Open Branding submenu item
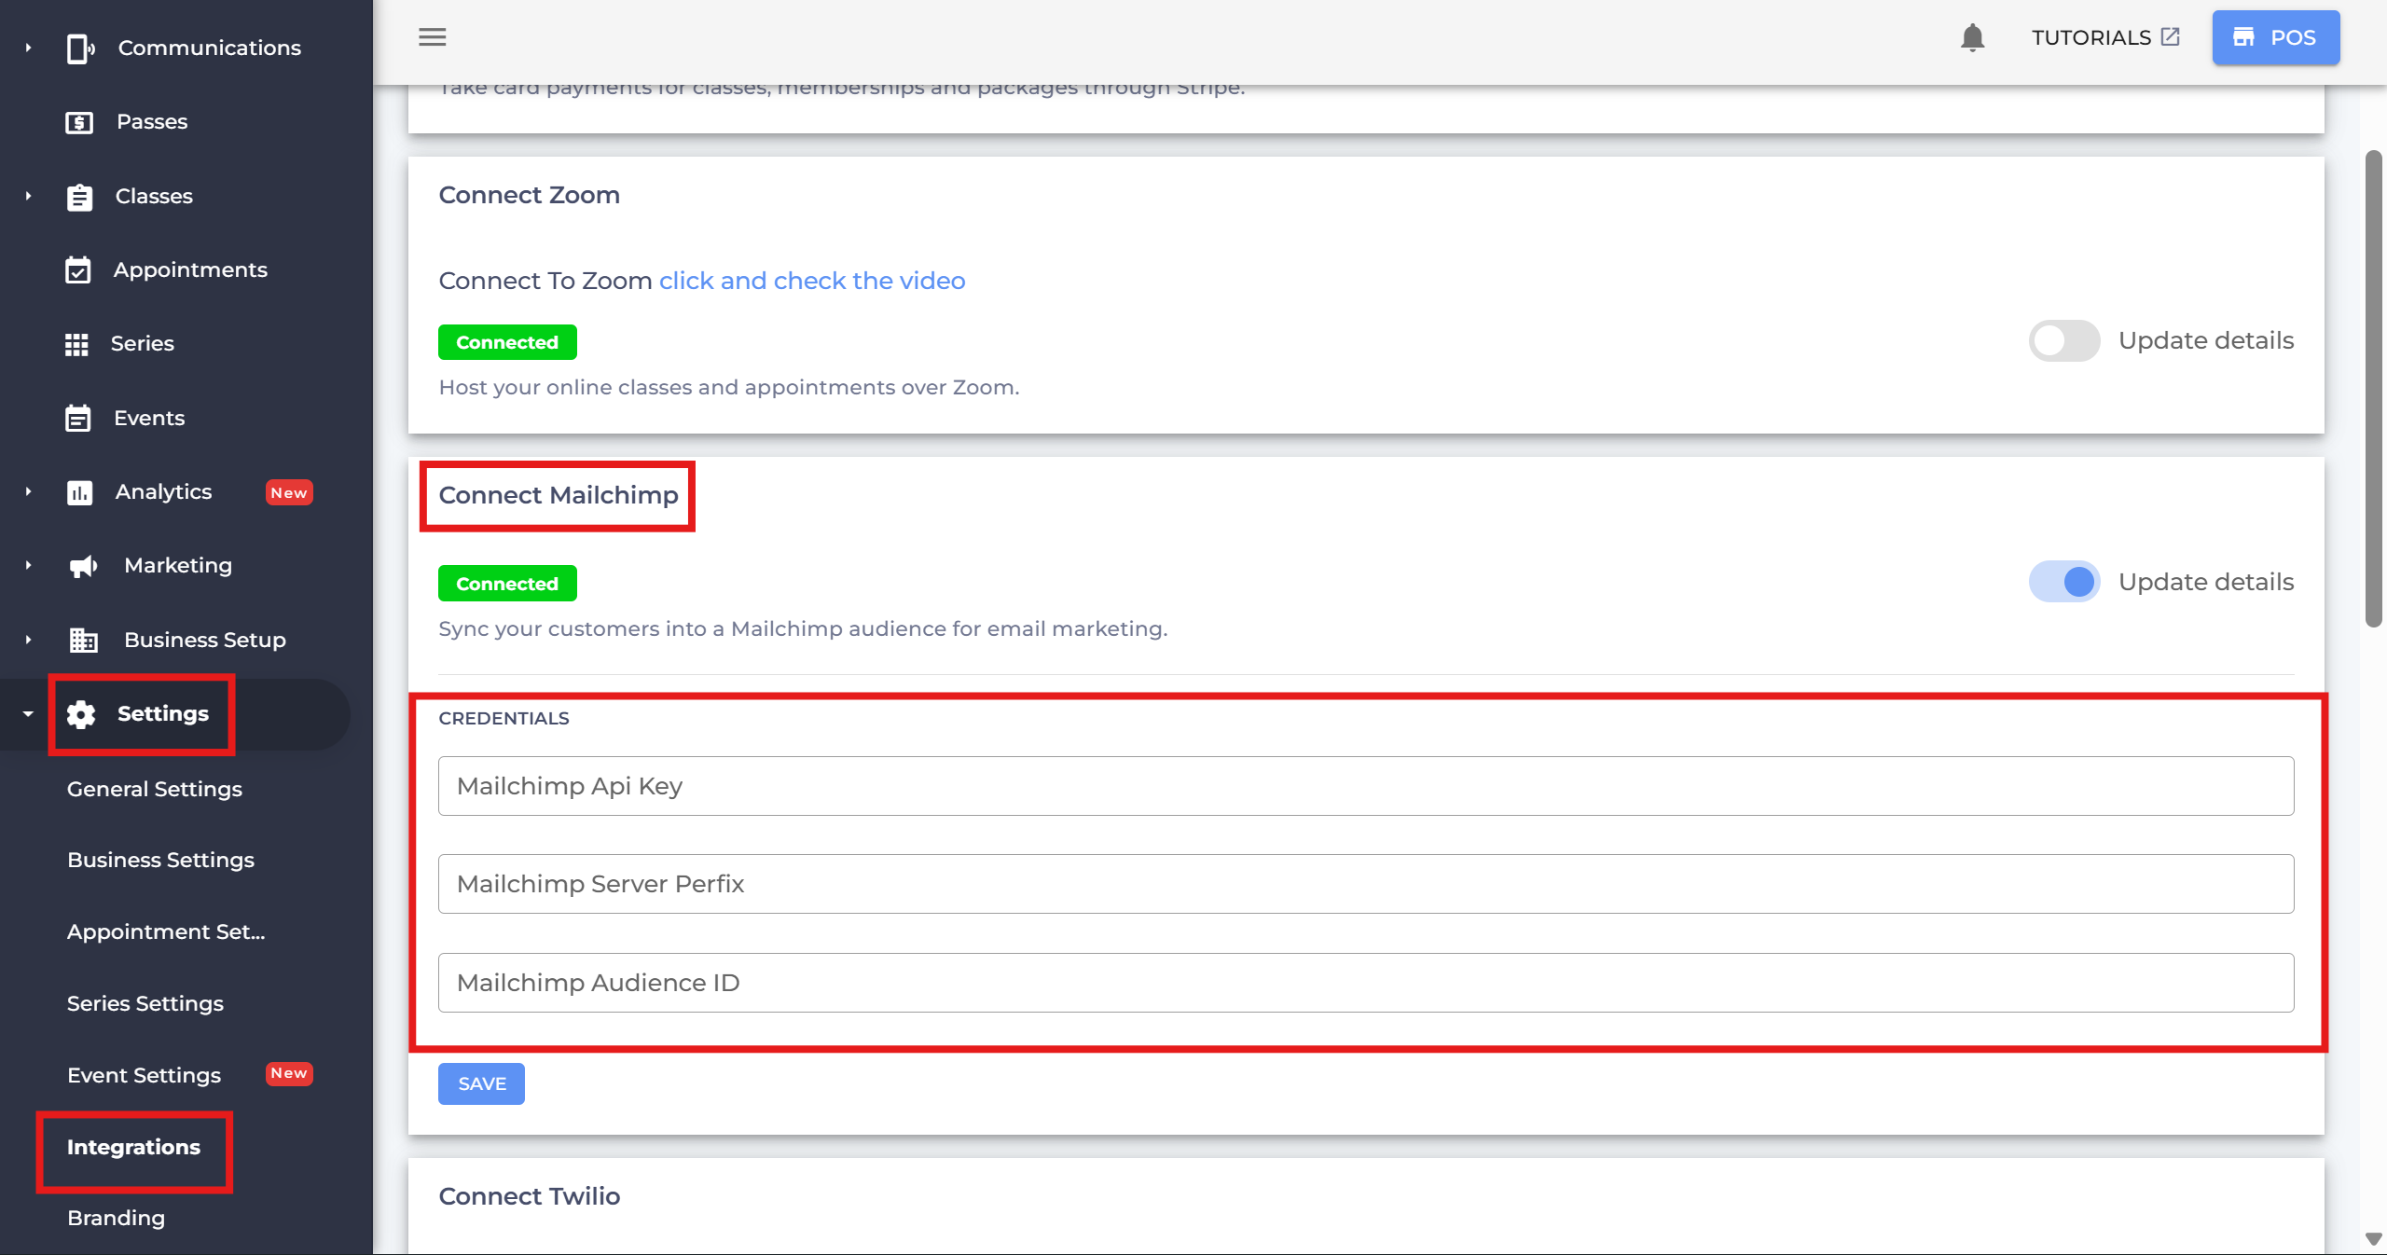2387x1255 pixels. (x=117, y=1218)
